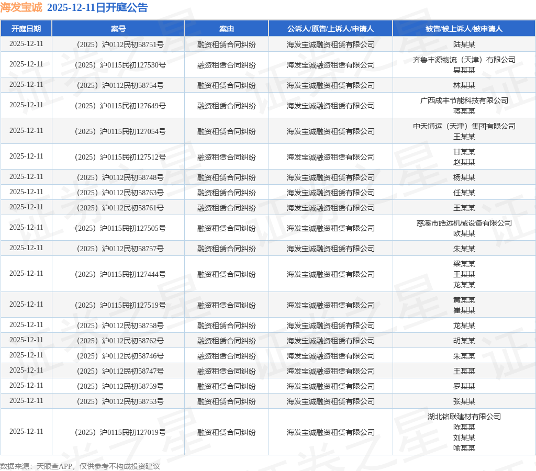Click defendant 林某某

tap(464, 85)
